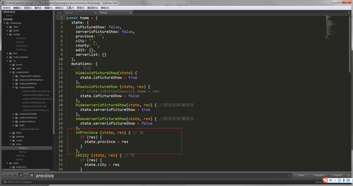
Task: Toggle case sensitive search option
Action: [10, 175]
